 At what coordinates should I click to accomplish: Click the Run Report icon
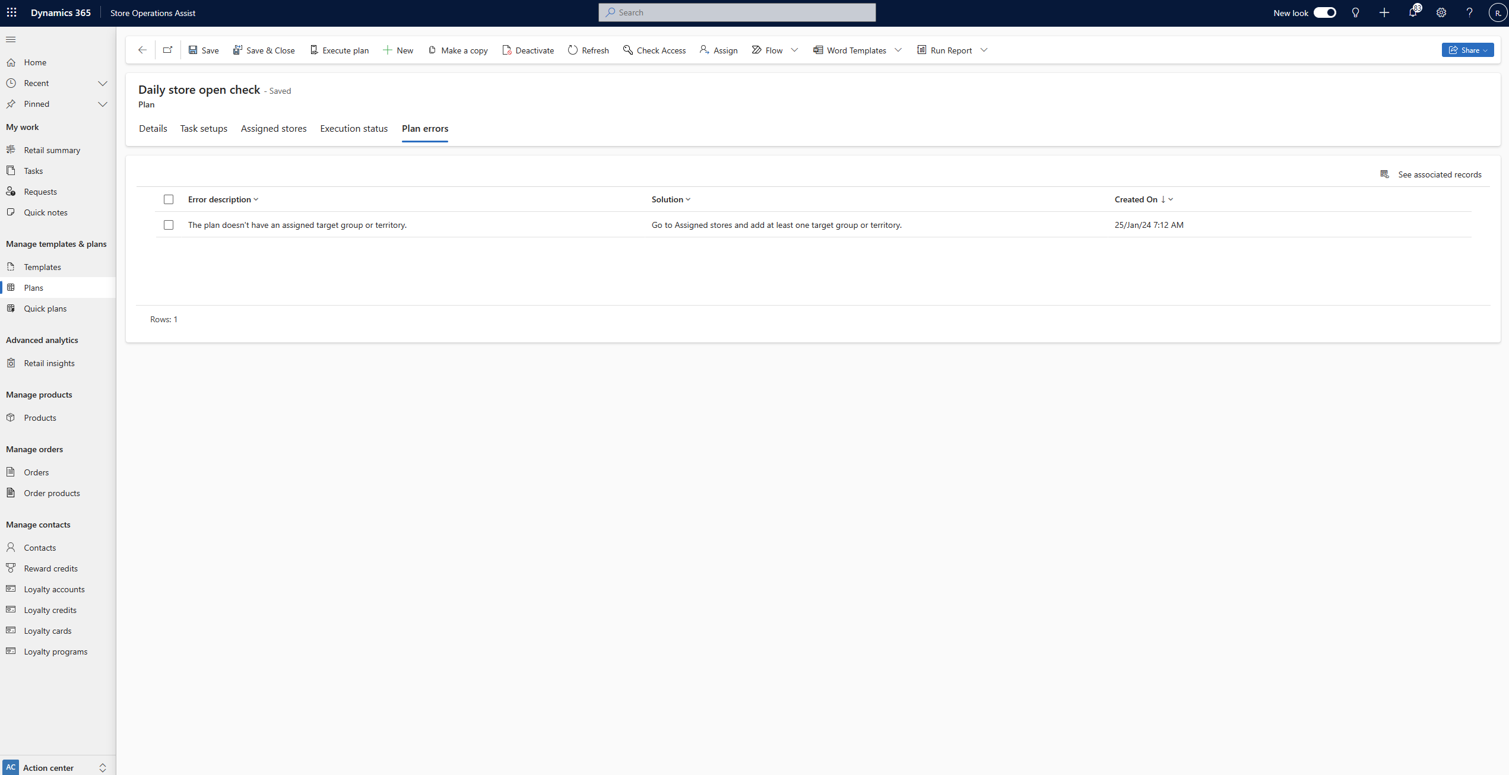click(x=920, y=49)
